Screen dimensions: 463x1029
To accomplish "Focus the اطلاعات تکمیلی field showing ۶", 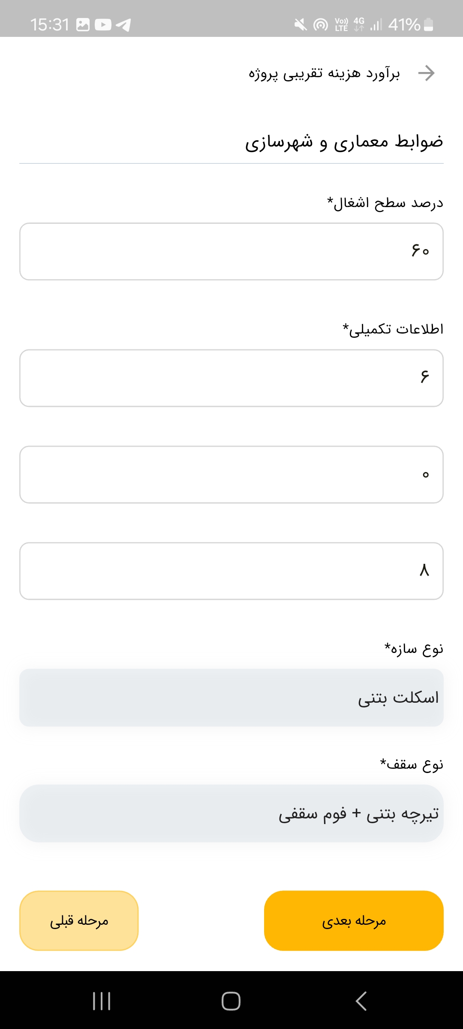I will click(x=231, y=378).
